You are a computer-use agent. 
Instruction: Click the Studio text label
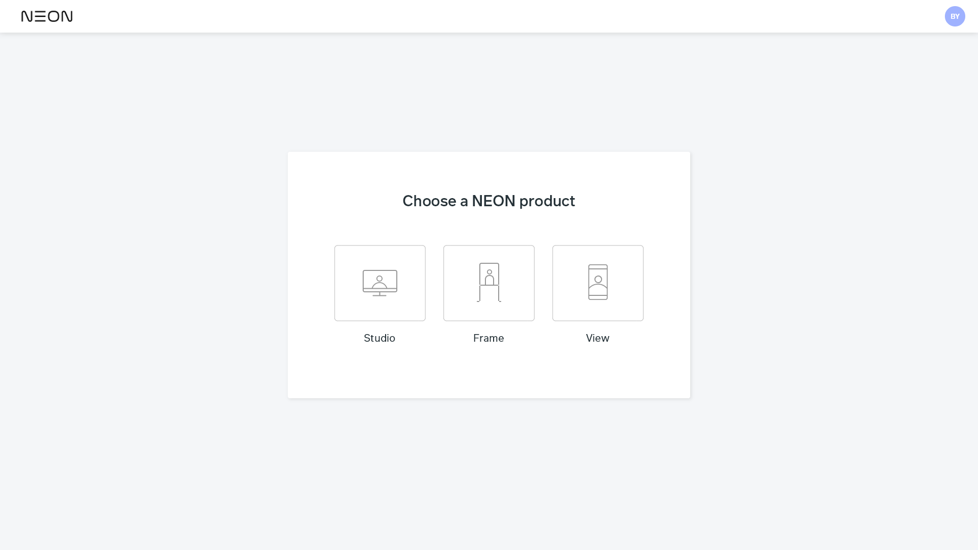(379, 338)
